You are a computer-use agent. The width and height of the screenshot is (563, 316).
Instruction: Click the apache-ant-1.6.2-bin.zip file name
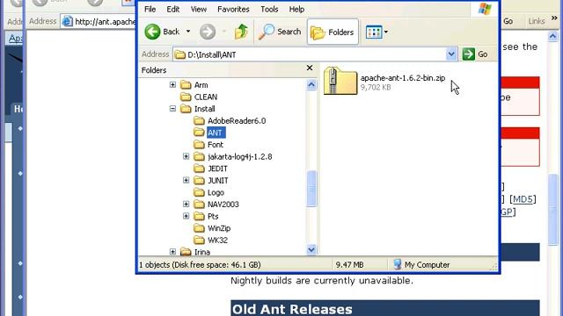click(403, 78)
